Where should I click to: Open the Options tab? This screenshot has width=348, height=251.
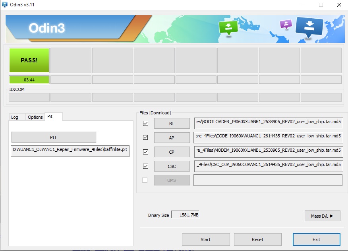coord(35,117)
